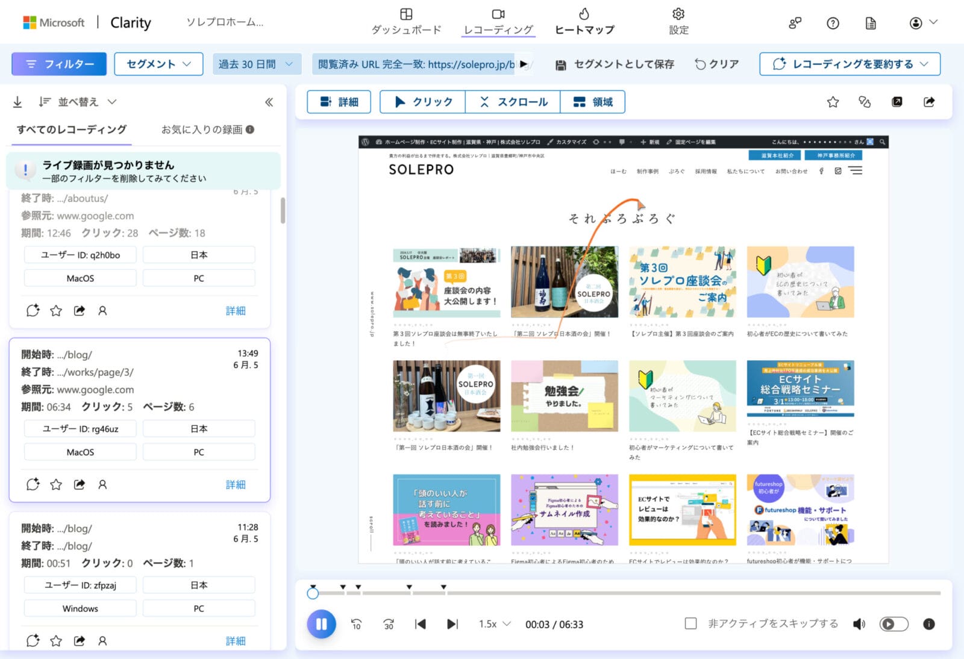Enable skip inactivity checkbox
The width and height of the screenshot is (964, 659).
pyautogui.click(x=691, y=623)
